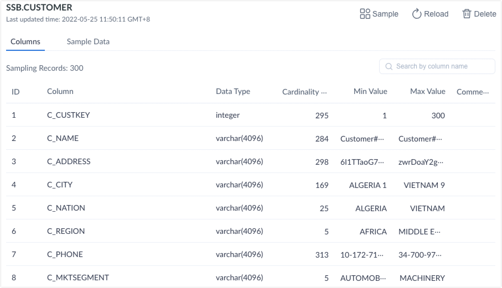Viewport: 502px width, 288px height.
Task: Select the Columns tab
Action: coord(25,42)
